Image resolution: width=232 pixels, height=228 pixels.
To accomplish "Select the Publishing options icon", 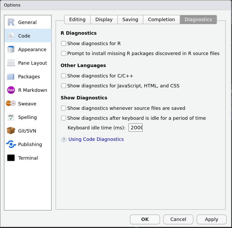I will click(11, 144).
